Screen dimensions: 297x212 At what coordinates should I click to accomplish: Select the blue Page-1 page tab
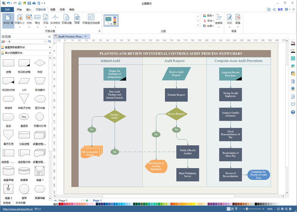[97, 201]
